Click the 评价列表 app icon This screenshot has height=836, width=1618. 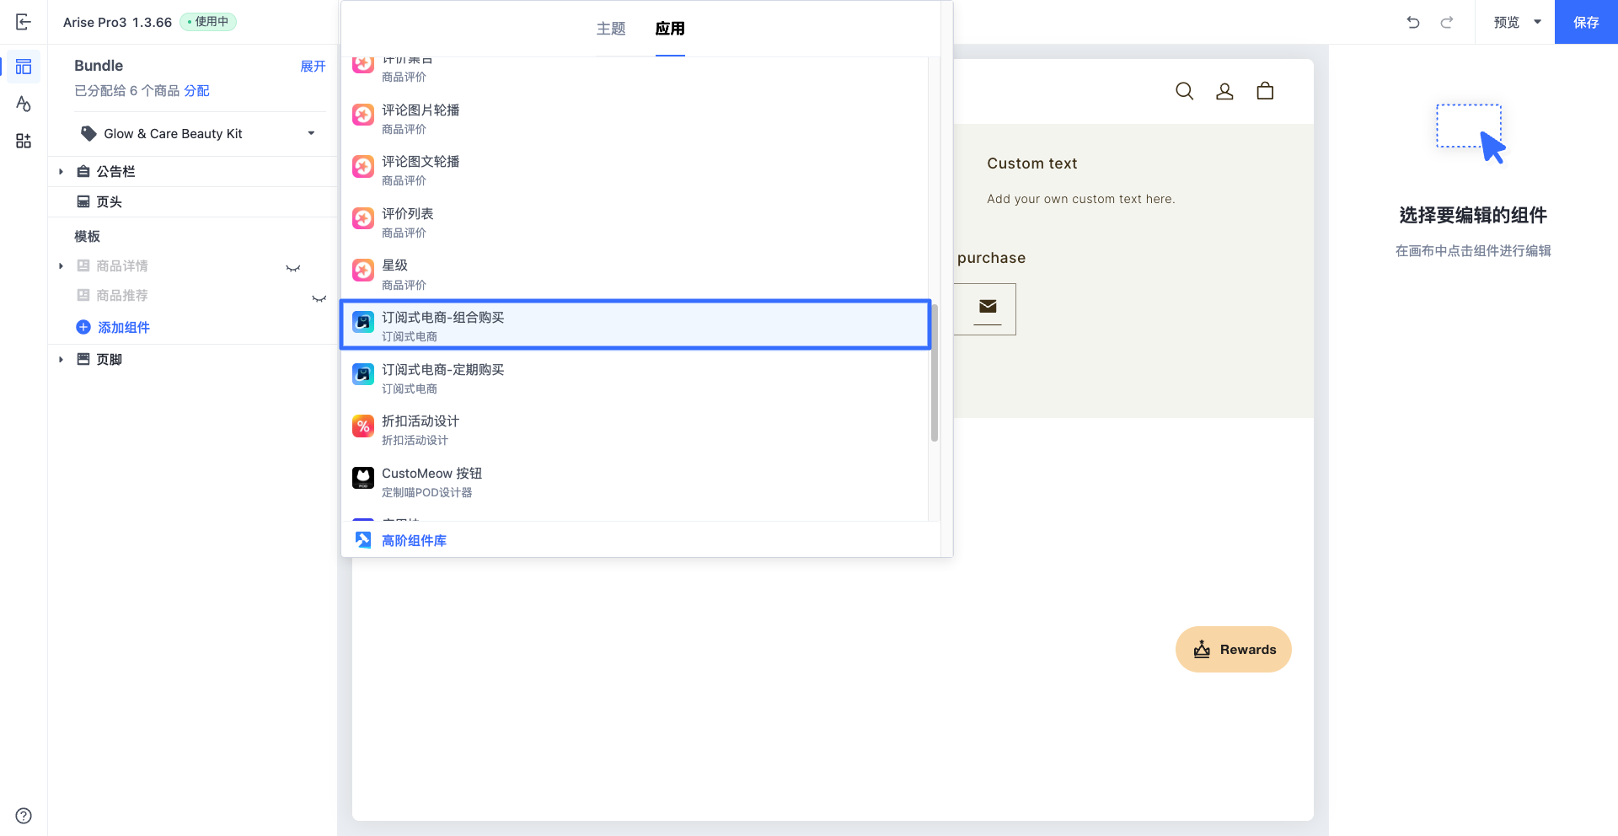pos(363,218)
